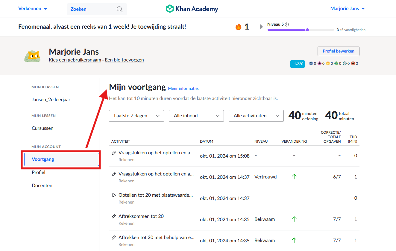Click green up arrow in Aftreksommen tot 20 row

click(294, 219)
